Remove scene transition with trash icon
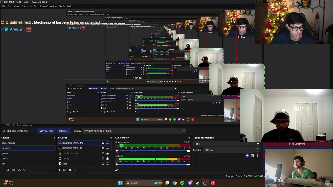Screen dimensions: 333x187 (x=252, y=156)
